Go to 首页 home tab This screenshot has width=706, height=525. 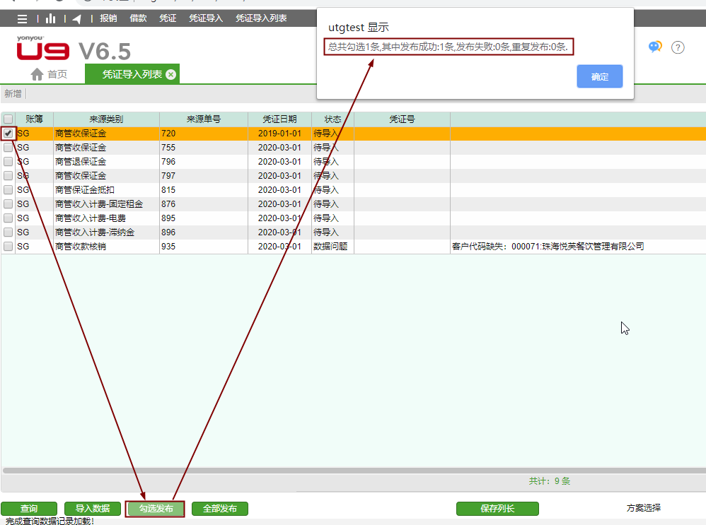pos(50,74)
